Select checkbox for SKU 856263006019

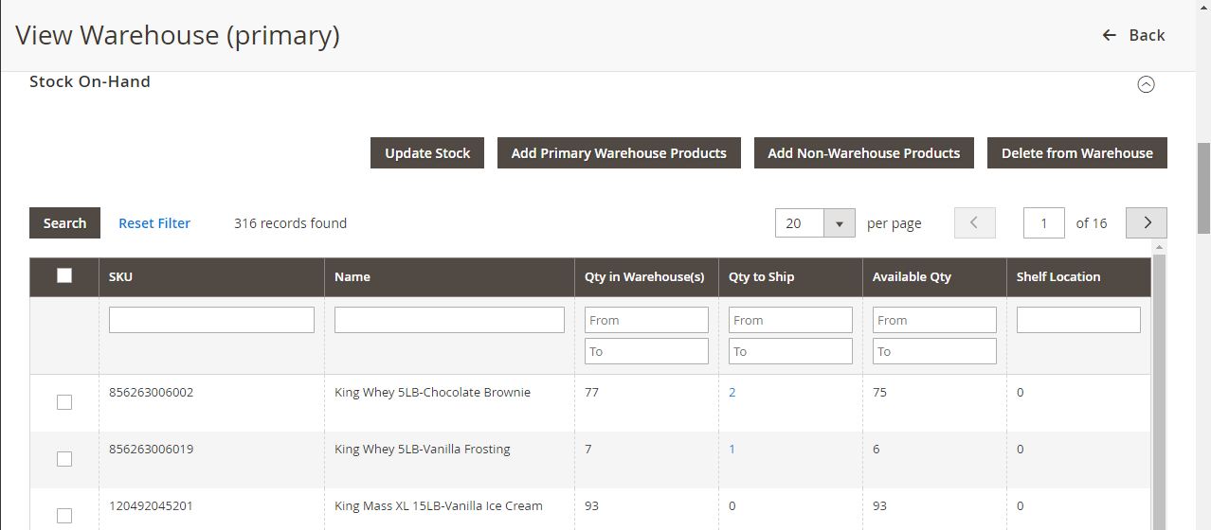pyautogui.click(x=64, y=459)
